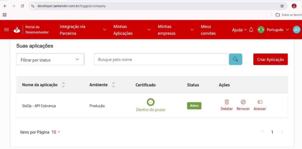Viewport: 302px width, 149px height.
Task: Reload the page in browser
Action: point(22,6)
